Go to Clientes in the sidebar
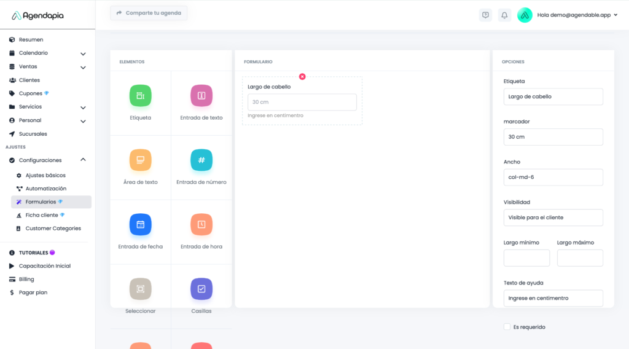 point(29,80)
